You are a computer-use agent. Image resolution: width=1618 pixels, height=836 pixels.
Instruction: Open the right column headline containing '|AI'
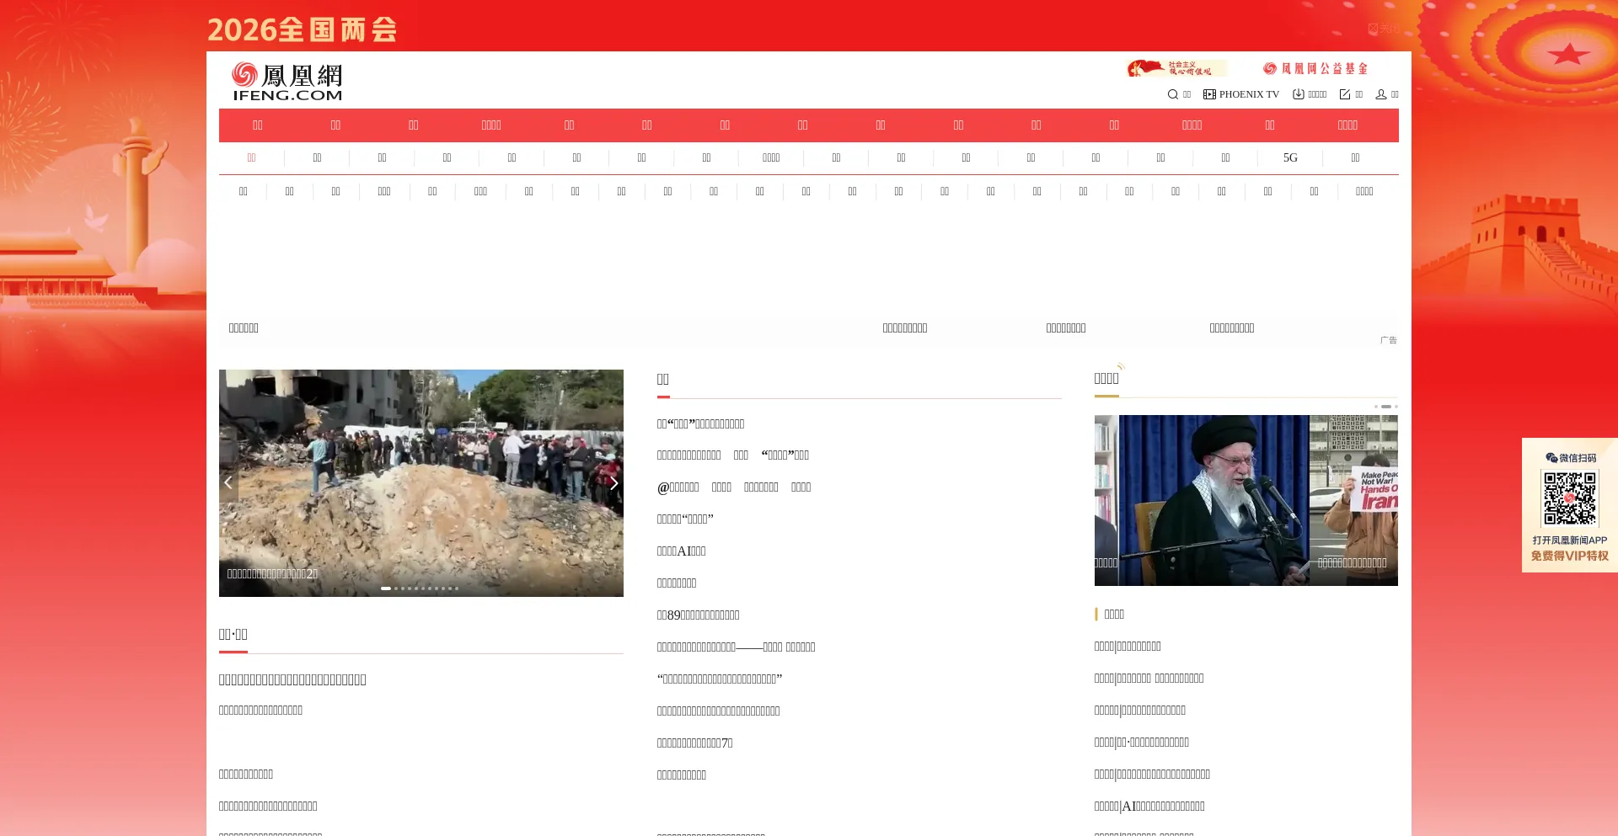pos(1149,807)
